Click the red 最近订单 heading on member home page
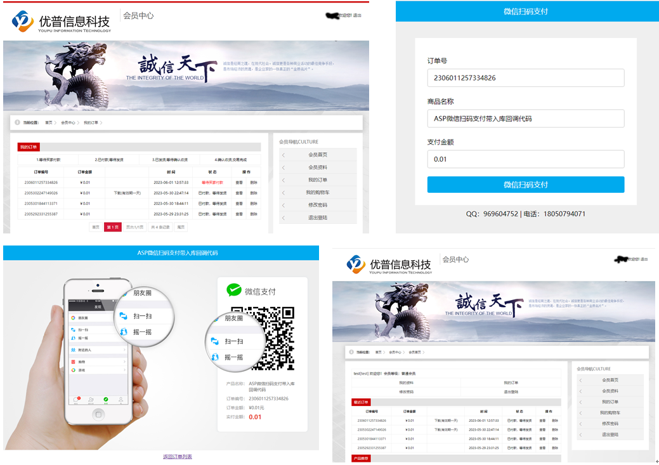659x465 pixels. point(361,402)
